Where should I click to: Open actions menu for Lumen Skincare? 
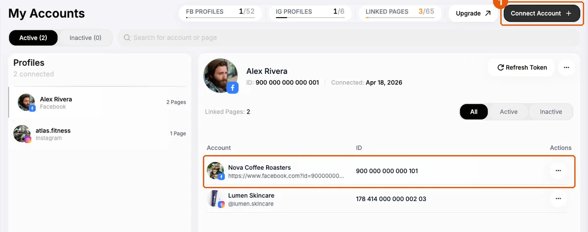pos(558,199)
